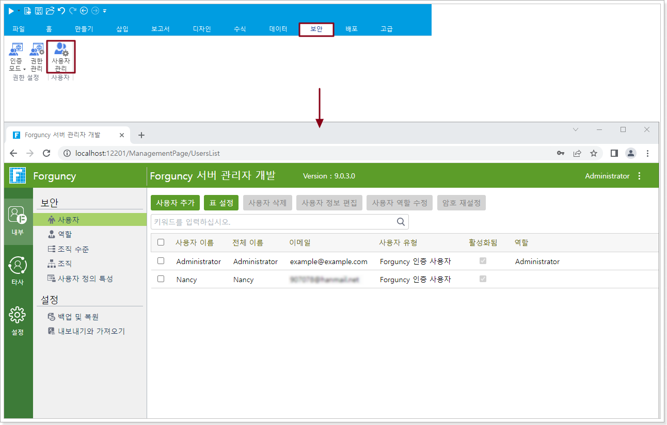667x425 pixels.
Task: Check the Administrator row checkbox
Action: coord(161,261)
